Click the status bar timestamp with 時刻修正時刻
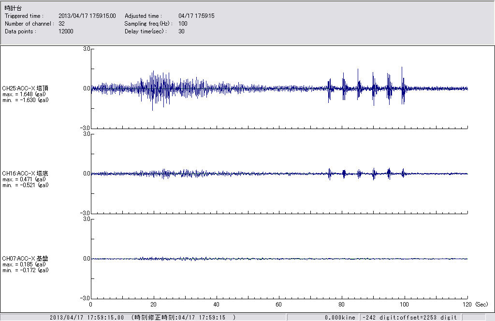This screenshot has height=321, width=495. pos(143,318)
